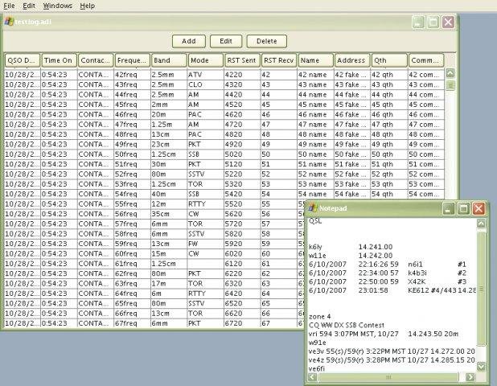Click the Address column header
The width and height of the screenshot is (497, 386).
coord(352,60)
